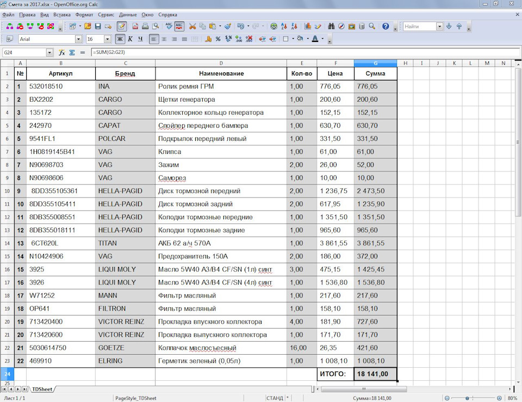Toggle Align Left
Image resolution: width=522 pixels, height=402 pixels.
tap(153, 39)
